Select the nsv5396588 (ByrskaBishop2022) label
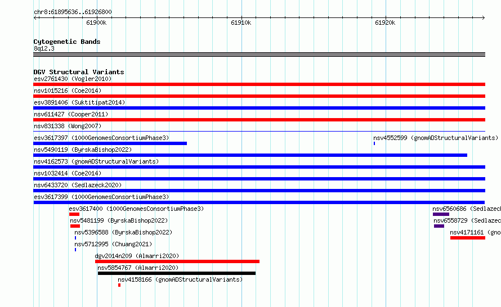 pyautogui.click(x=123, y=232)
